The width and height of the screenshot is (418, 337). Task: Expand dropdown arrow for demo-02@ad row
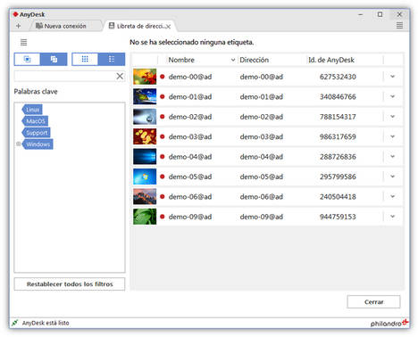[392, 116]
